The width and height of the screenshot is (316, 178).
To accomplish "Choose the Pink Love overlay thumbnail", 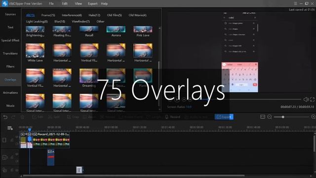I will pos(143,29).
